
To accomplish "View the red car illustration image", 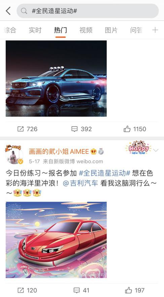I will [56, 240].
